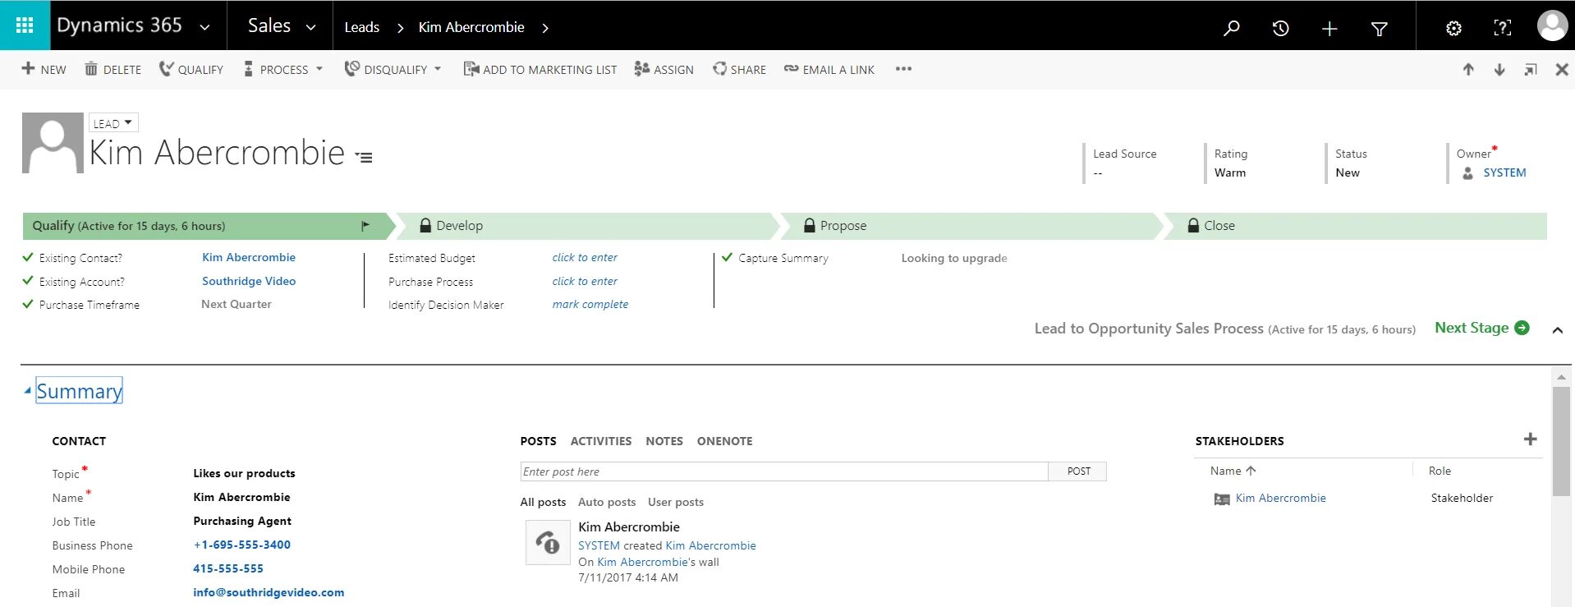Set the Qualify stage flag icon

pos(365,226)
